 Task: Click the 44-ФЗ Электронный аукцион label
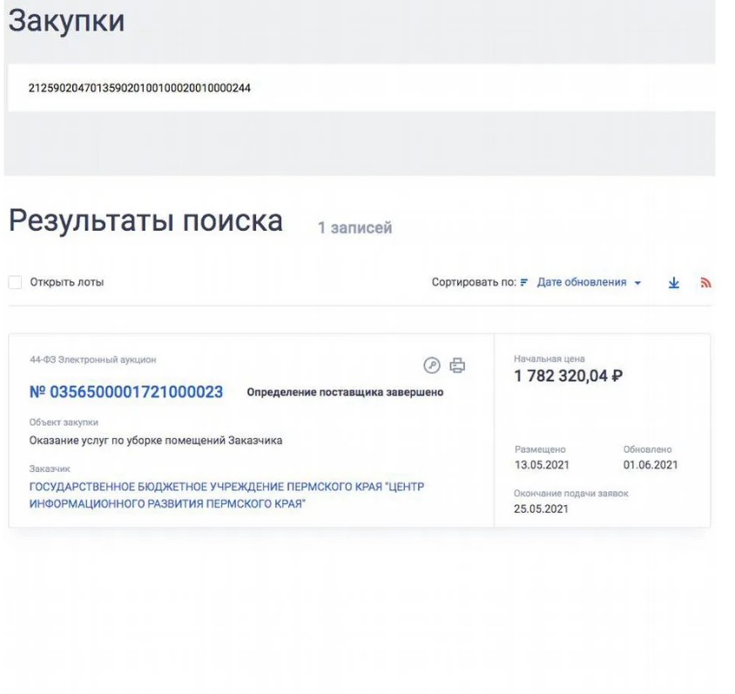(x=93, y=360)
